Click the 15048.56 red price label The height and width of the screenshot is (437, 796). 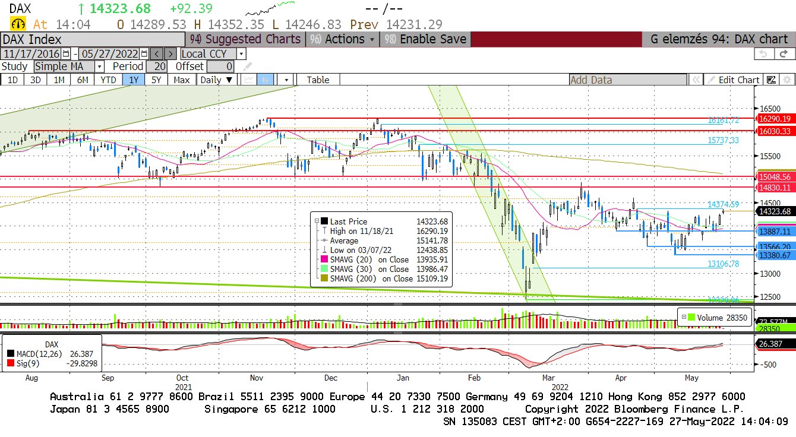775,177
